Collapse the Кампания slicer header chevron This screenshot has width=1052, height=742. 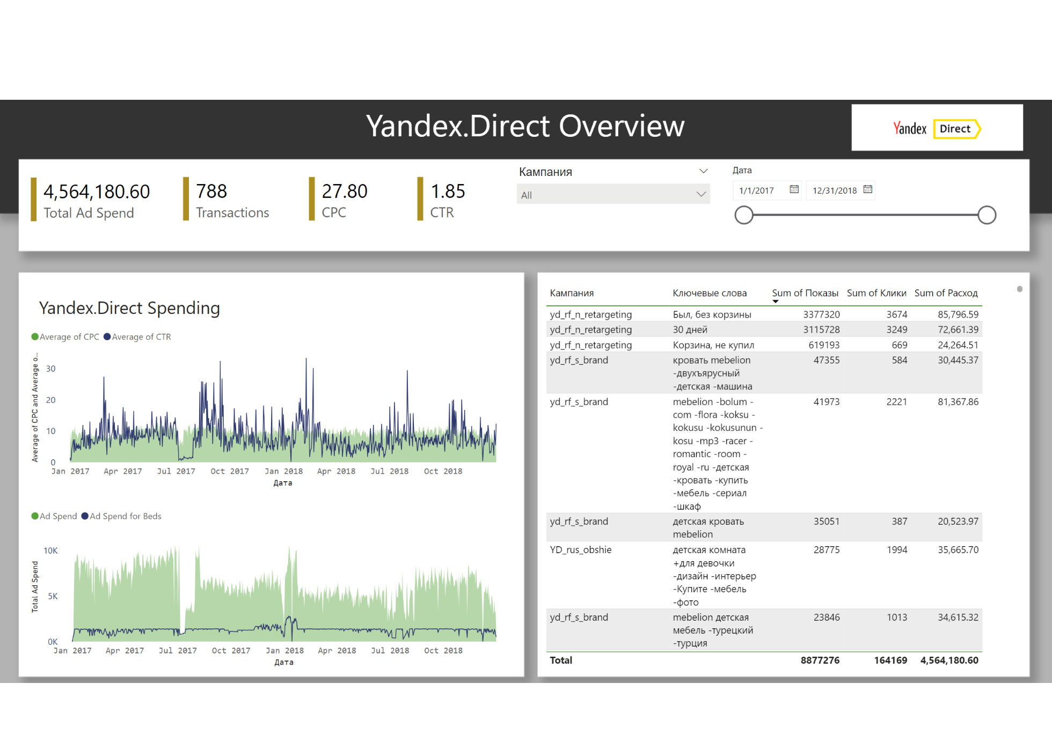coord(703,171)
